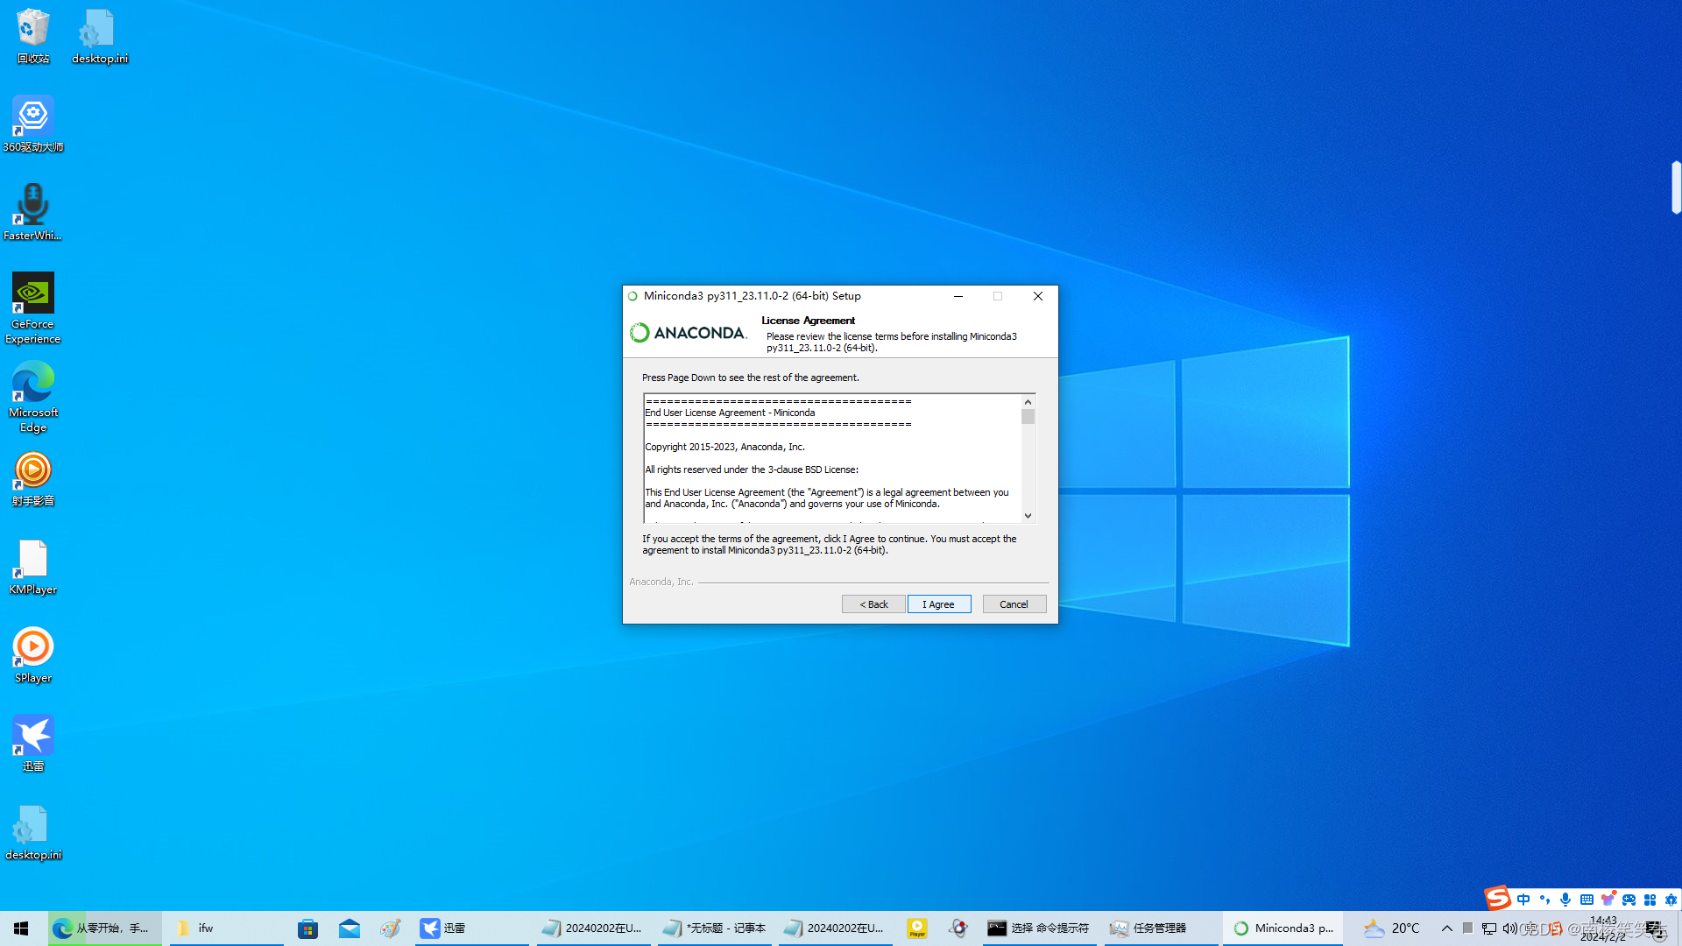The height and width of the screenshot is (946, 1682).
Task: Close the Miniconda3 setup window
Action: pos(1038,296)
